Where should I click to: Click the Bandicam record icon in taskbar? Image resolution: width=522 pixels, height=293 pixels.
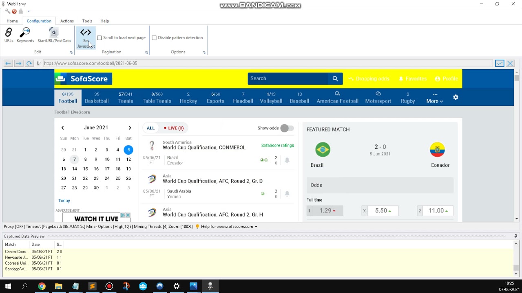coord(109,286)
